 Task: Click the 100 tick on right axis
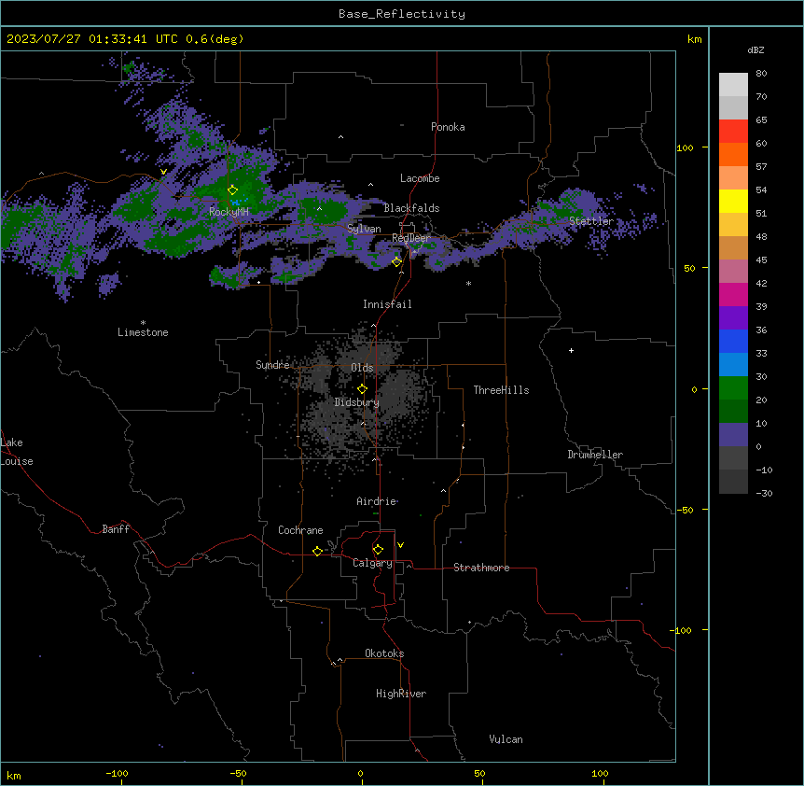685,147
